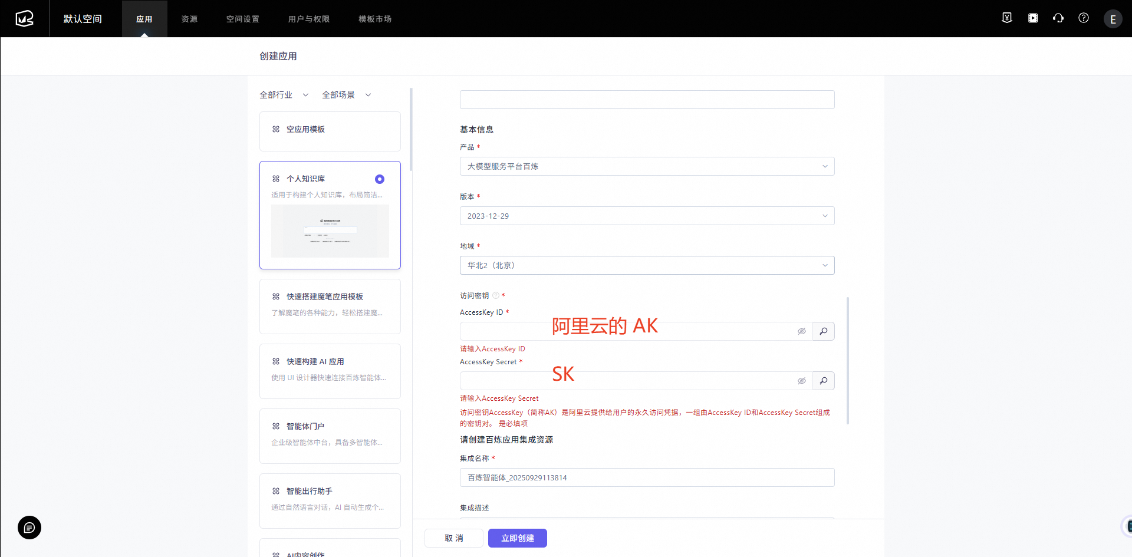Click the 个人知识库 preview thumbnail
The width and height of the screenshot is (1132, 557).
point(330,231)
